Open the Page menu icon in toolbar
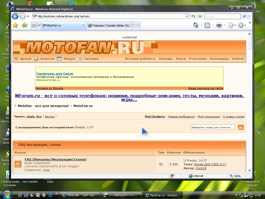This screenshot has height=199, width=265. (x=231, y=25)
